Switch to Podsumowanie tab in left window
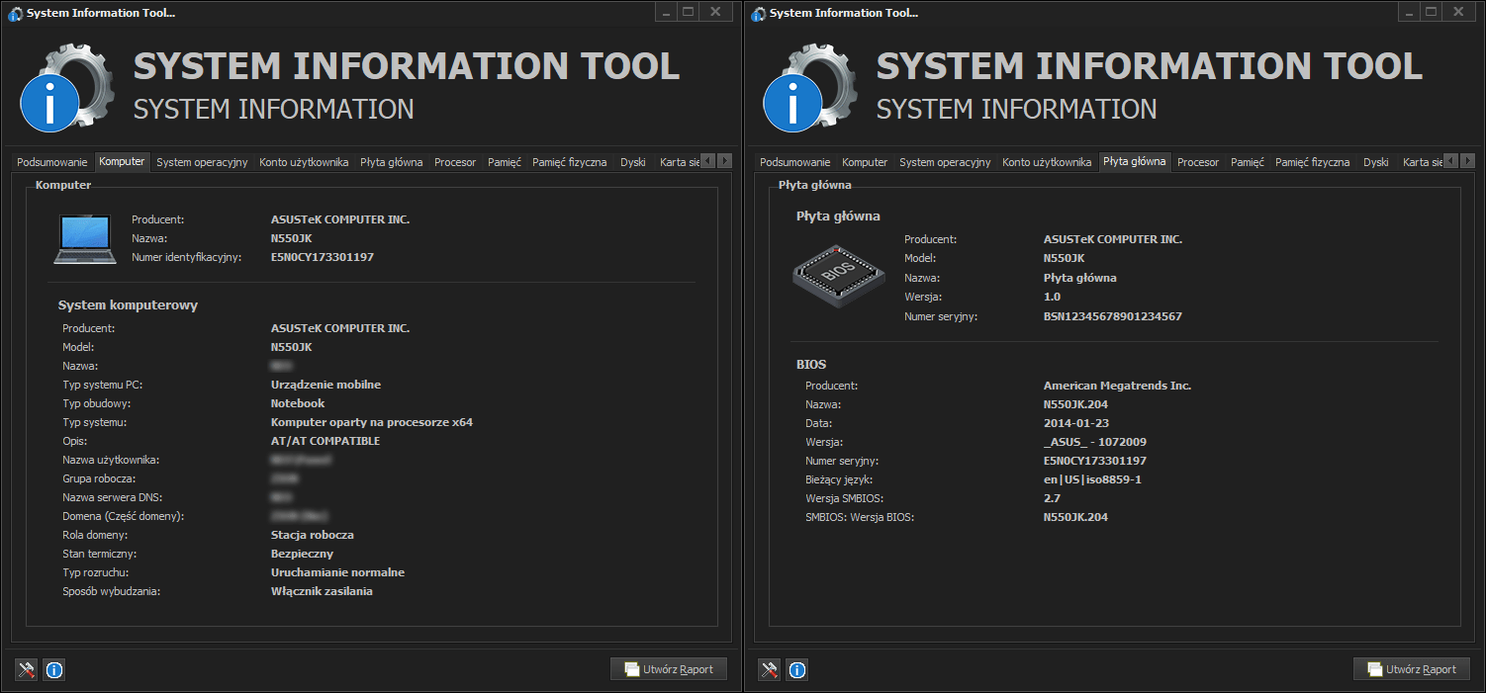The width and height of the screenshot is (1486, 693). pyautogui.click(x=52, y=162)
